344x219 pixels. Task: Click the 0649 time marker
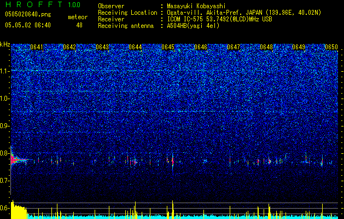(x=299, y=47)
